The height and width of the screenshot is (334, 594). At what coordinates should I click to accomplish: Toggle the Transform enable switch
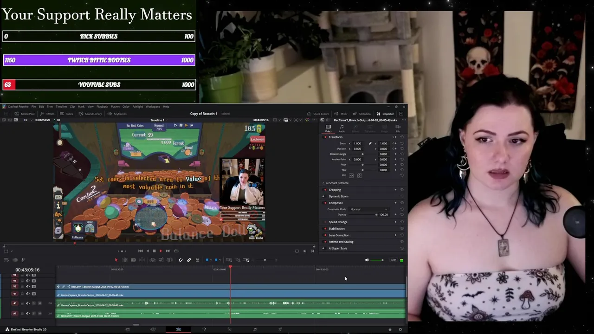pos(325,137)
